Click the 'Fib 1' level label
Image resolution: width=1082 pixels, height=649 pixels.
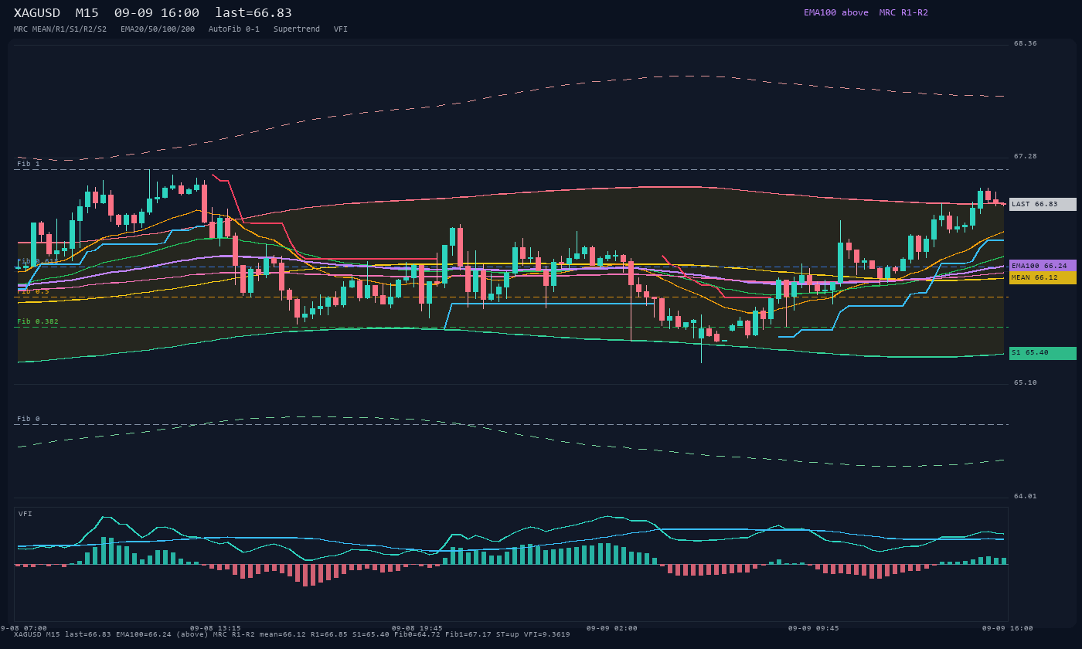(x=29, y=164)
